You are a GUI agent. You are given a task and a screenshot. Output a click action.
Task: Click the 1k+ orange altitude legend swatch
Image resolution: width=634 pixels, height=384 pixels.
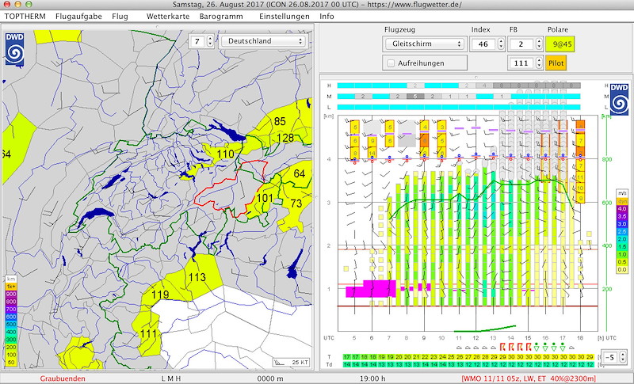[10, 287]
